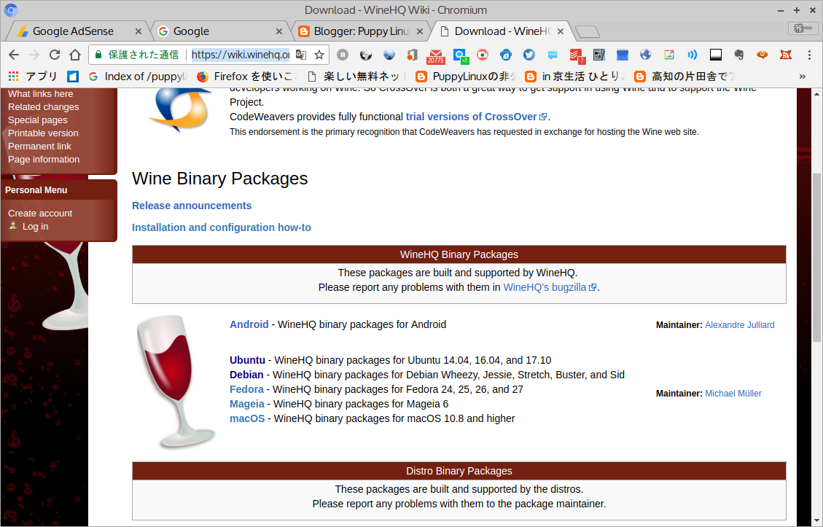
Task: Open Special pages in sidebar
Action: point(38,120)
